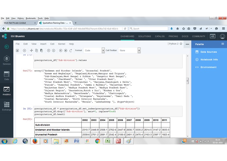Go to COMMUNITY in Bluemix navigation
Viewport: 227px width, 161px height.
point(199,36)
